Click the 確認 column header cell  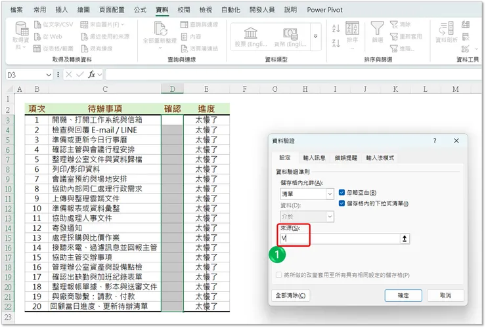coord(172,109)
